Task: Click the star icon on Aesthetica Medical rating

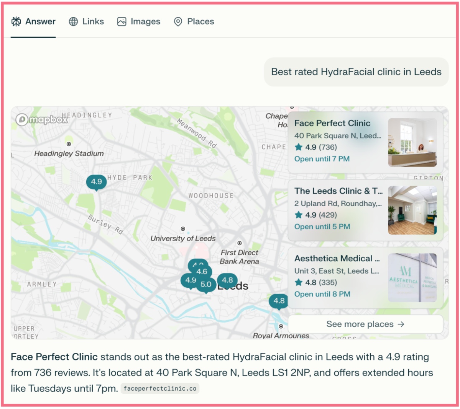Action: (298, 283)
